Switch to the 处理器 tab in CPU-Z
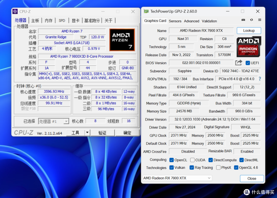277x198 pixels. (x=21, y=20)
